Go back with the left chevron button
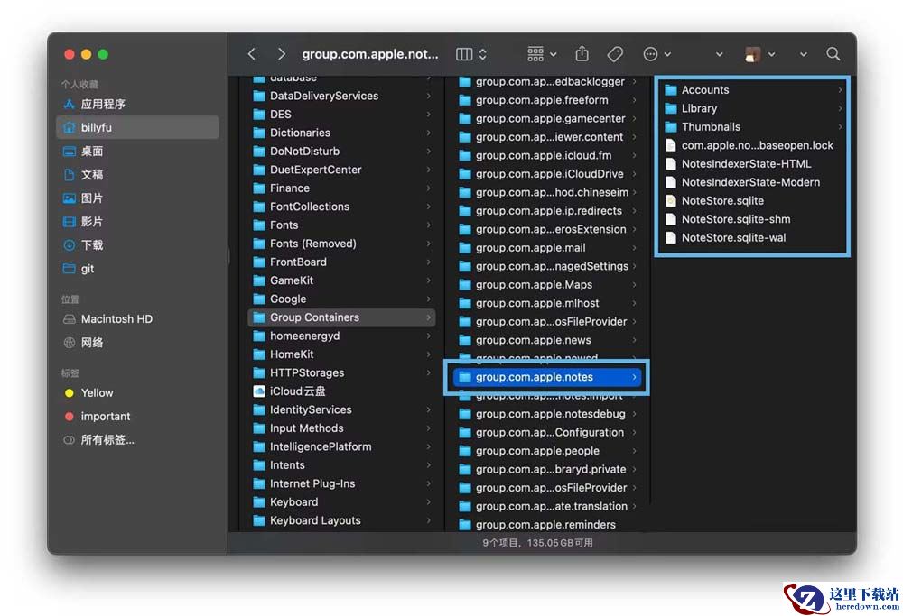 coord(252,54)
